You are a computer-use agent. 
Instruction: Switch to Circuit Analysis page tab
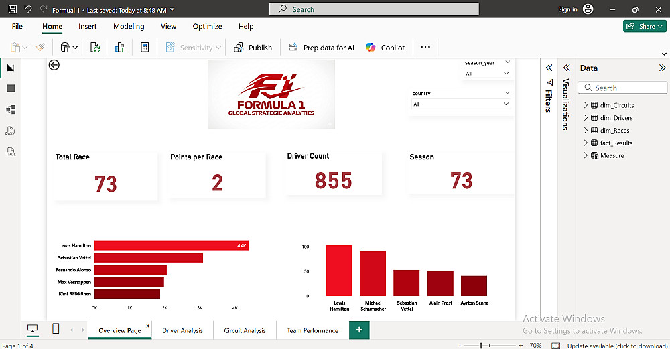coord(245,330)
